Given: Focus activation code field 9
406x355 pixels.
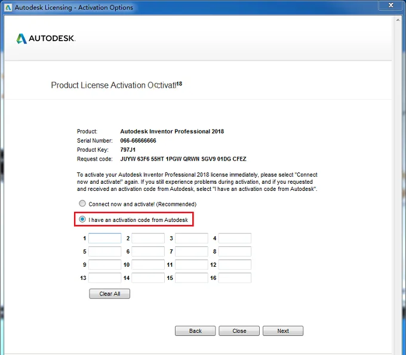Looking at the screenshot, I should [105, 265].
